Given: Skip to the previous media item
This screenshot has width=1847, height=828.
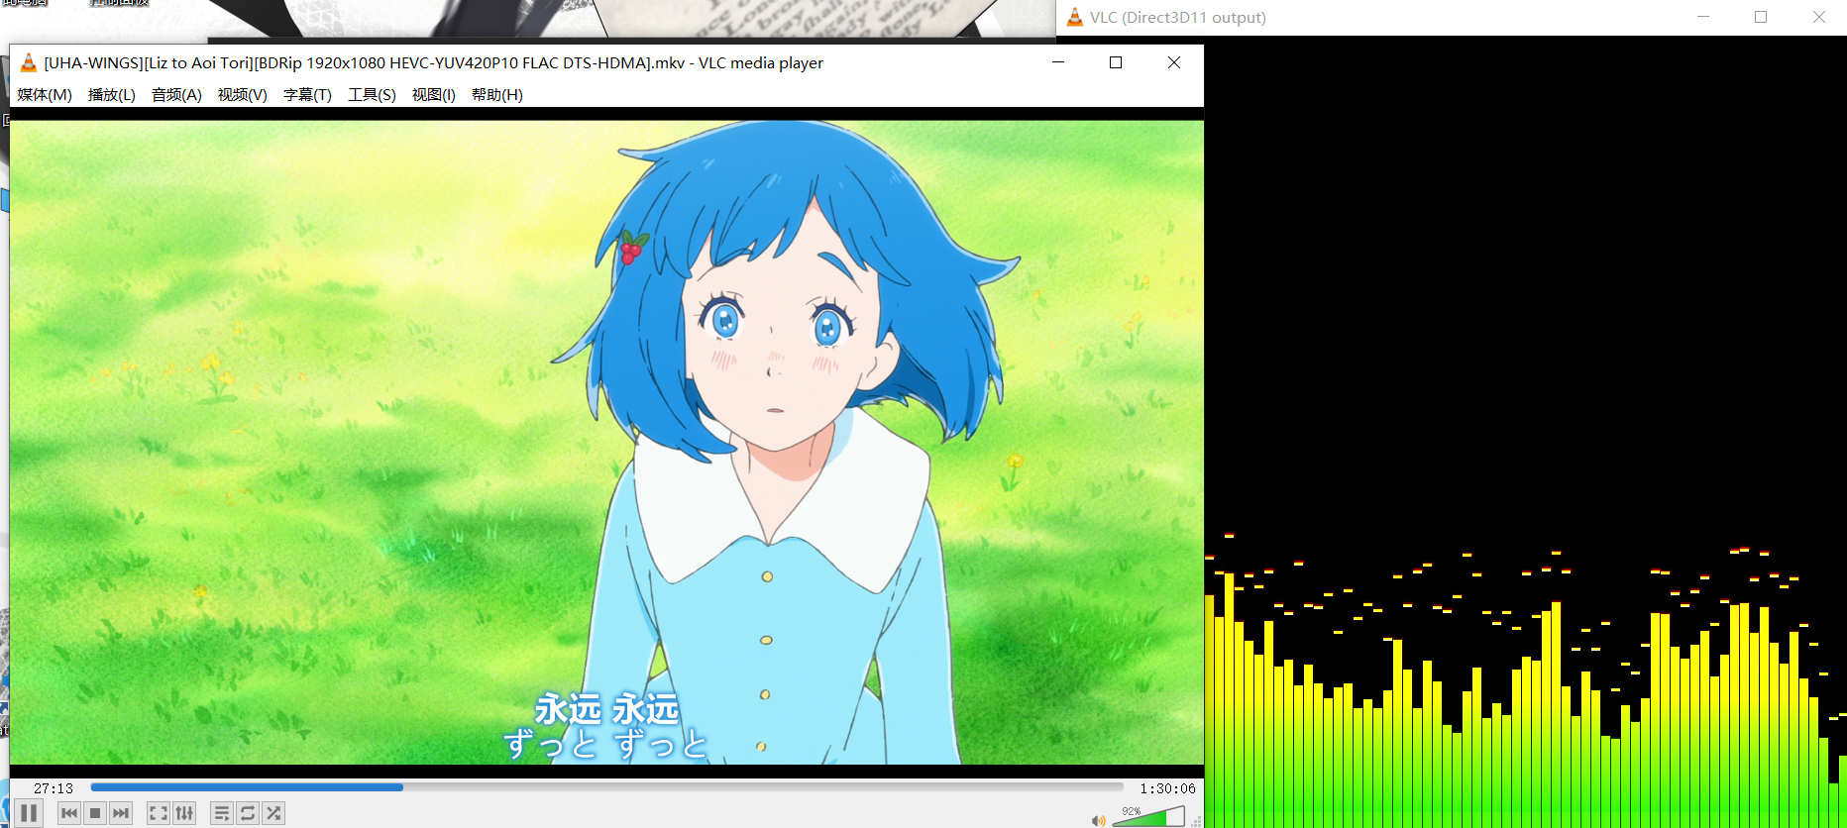Looking at the screenshot, I should [69, 813].
